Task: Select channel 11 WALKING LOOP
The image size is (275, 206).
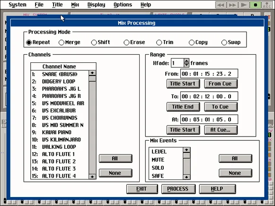Action: 60,147
